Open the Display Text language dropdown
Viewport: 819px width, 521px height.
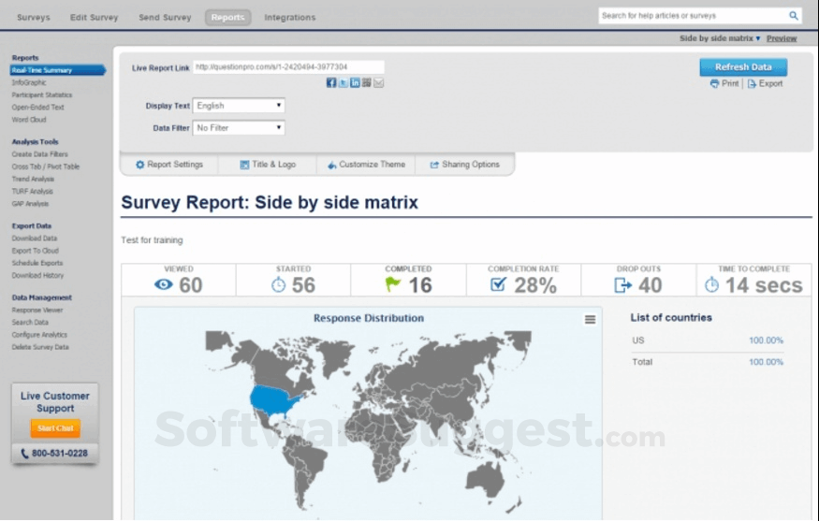coord(239,106)
